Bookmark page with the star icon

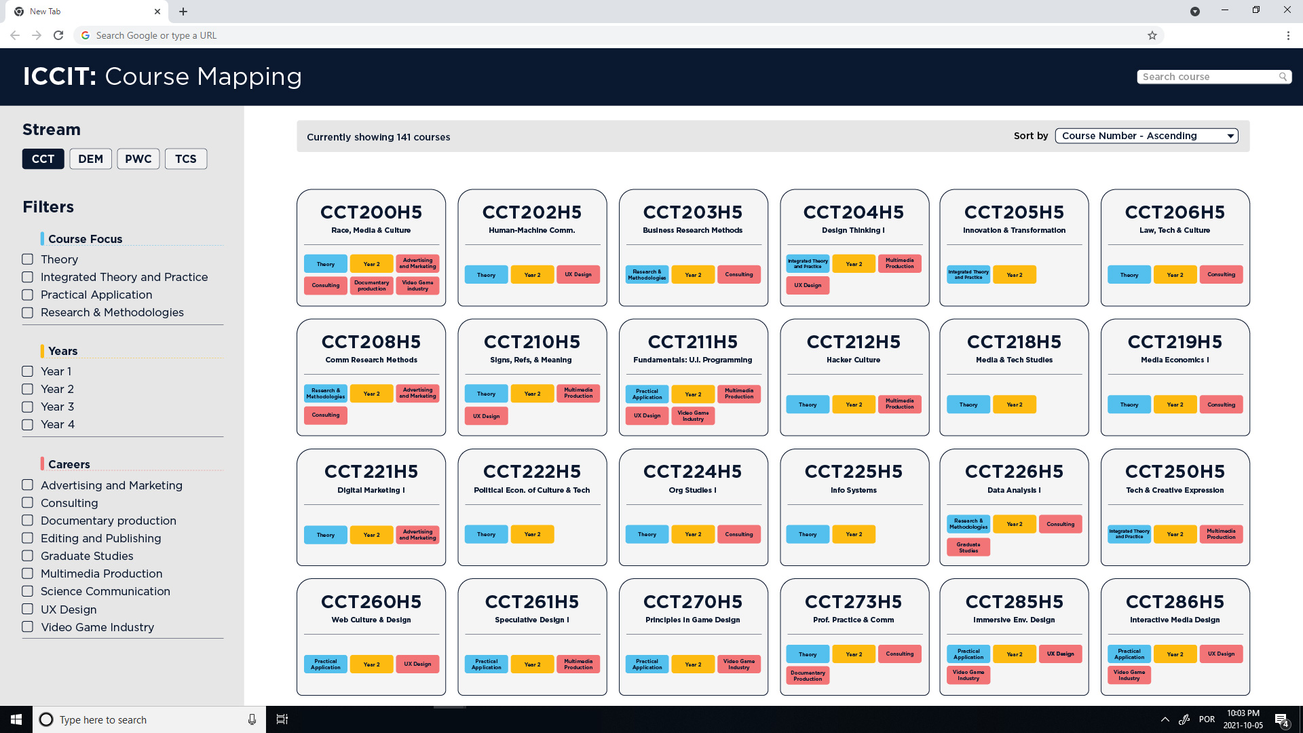(1152, 35)
